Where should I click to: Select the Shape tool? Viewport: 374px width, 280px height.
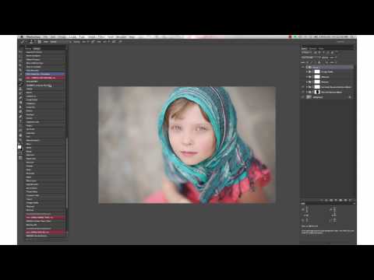pyautogui.click(x=20, y=131)
